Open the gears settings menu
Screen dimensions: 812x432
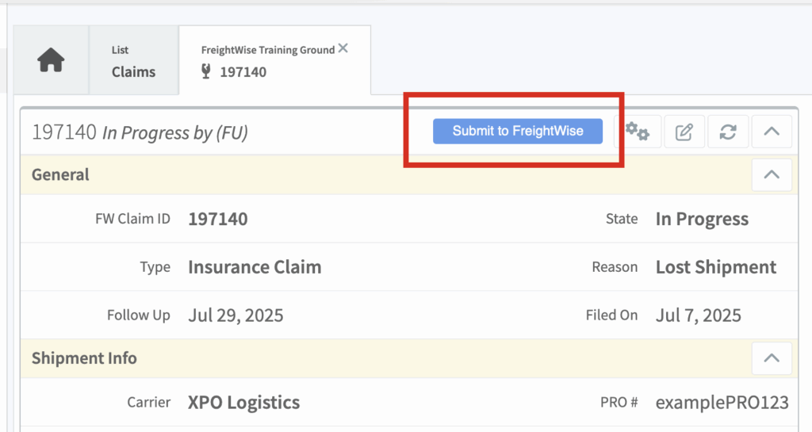[638, 132]
